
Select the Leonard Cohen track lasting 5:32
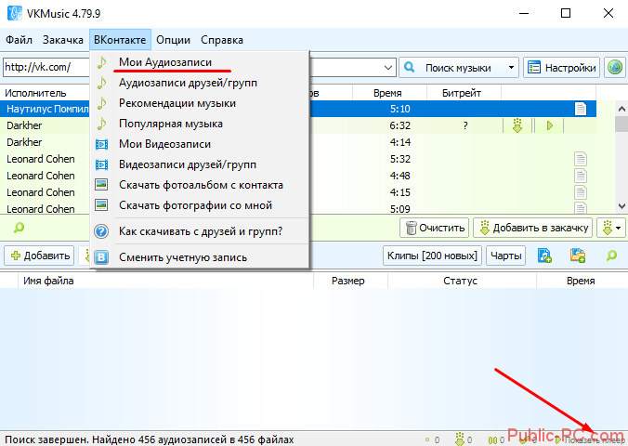[298, 159]
